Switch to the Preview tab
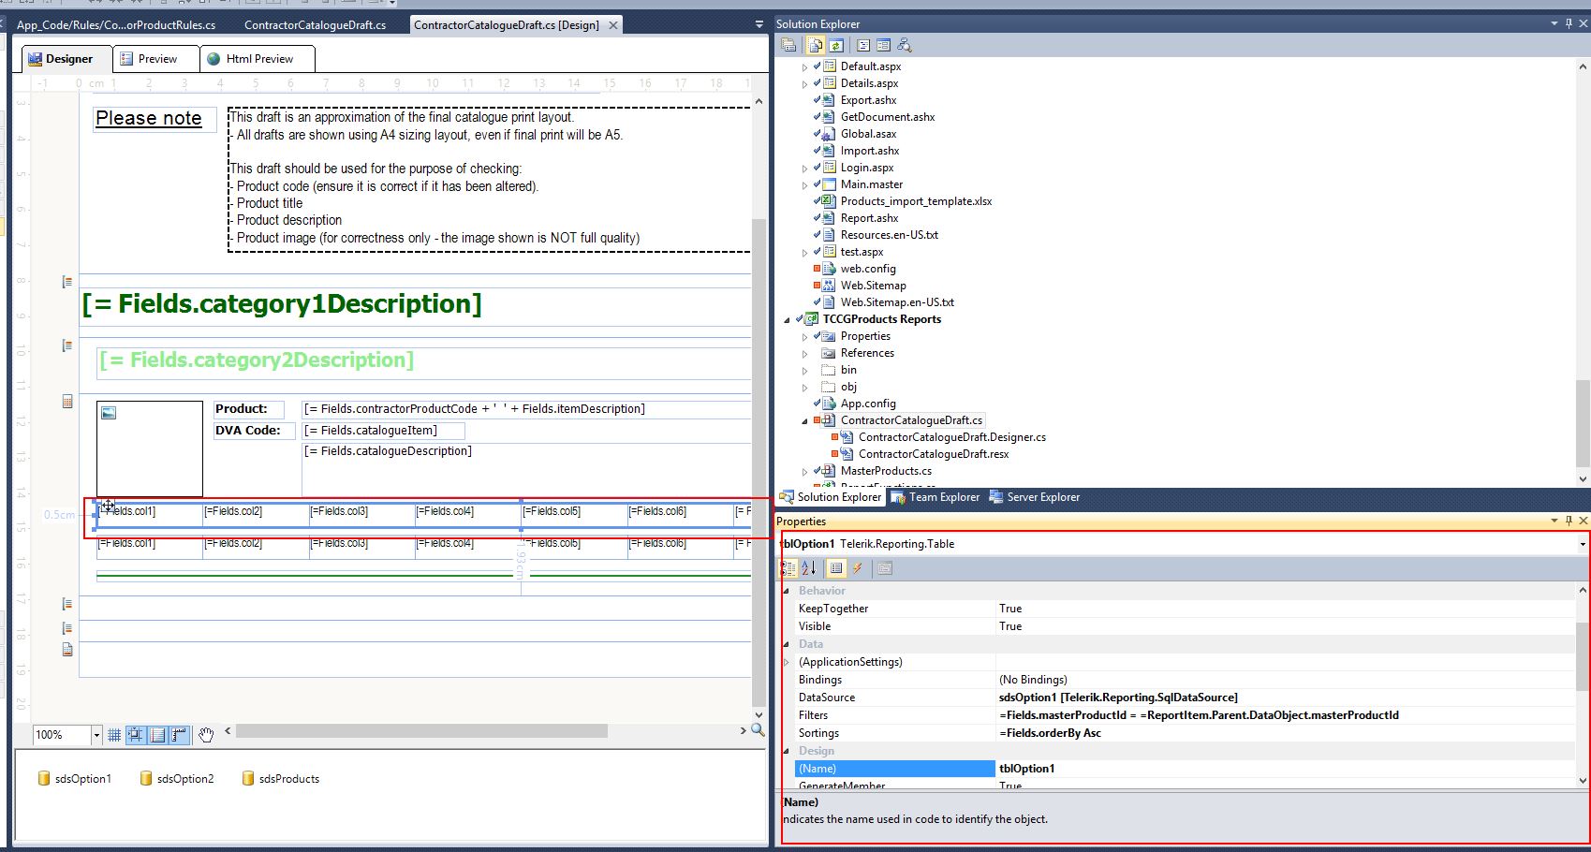This screenshot has width=1591, height=852. point(155,59)
